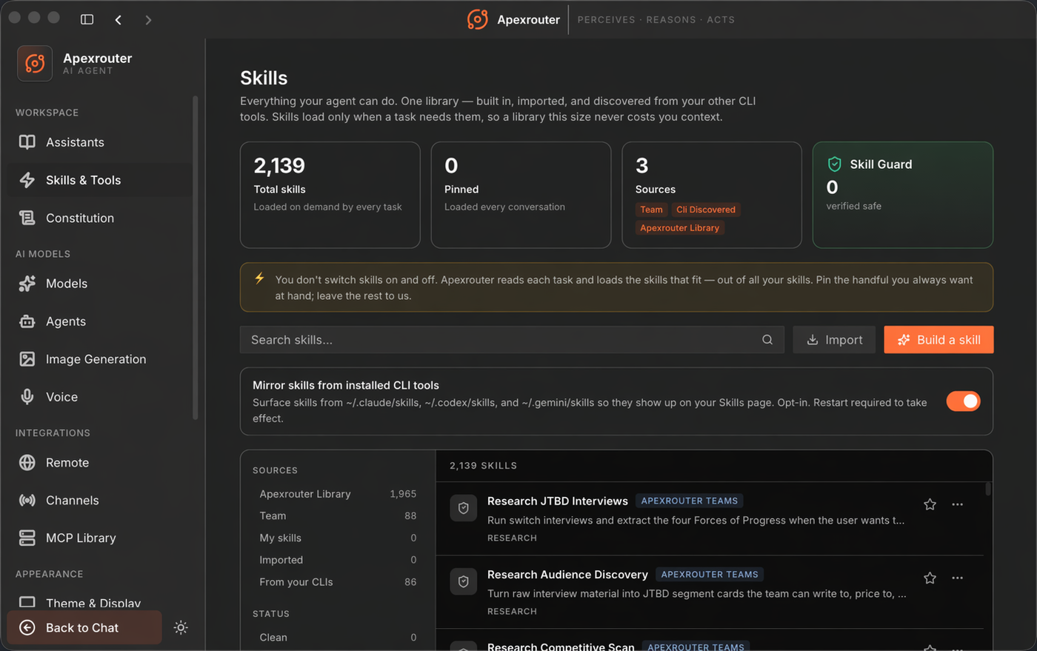This screenshot has width=1037, height=651.
Task: Click the Cli Discovered source tag
Action: (706, 210)
